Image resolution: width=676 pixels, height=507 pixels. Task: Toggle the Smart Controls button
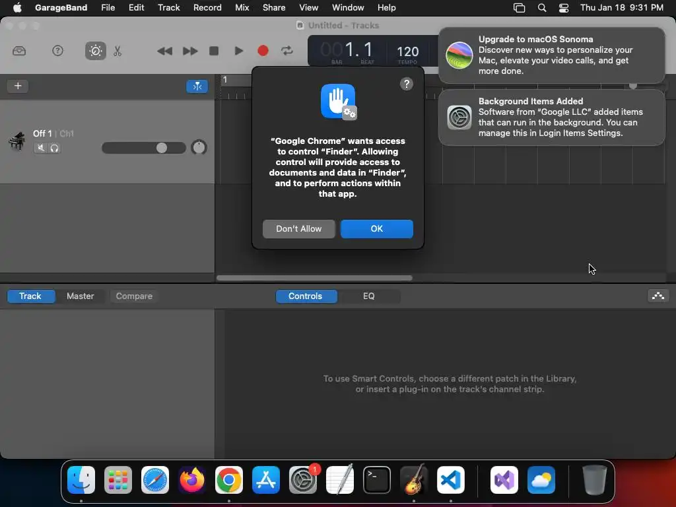click(95, 51)
